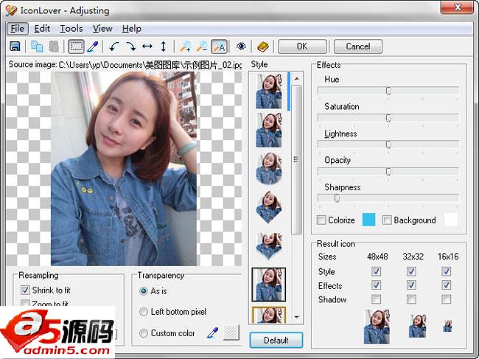Uncheck Effects for 16x16 size
This screenshot has height=359, width=479.
tap(447, 285)
